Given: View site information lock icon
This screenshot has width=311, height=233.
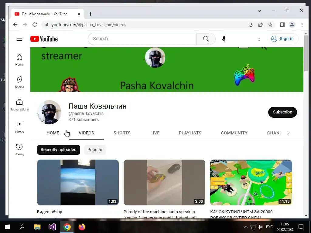Looking at the screenshot, I should pos(47,25).
